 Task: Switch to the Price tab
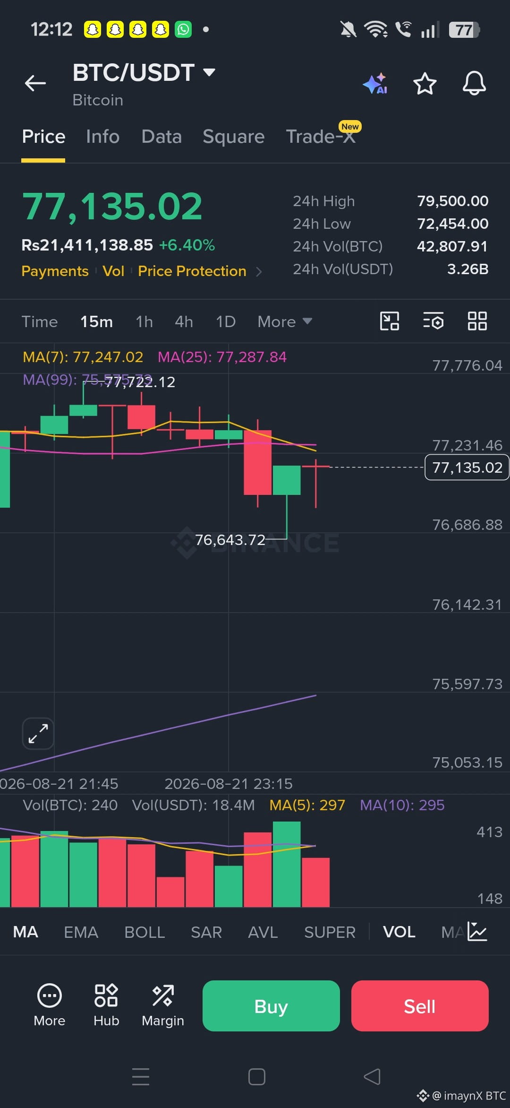43,137
